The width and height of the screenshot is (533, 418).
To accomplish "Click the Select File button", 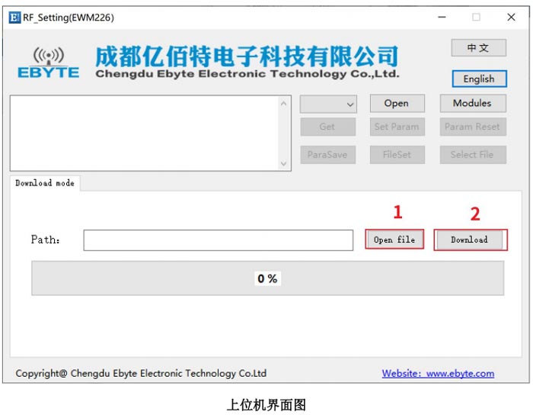I will (x=473, y=155).
